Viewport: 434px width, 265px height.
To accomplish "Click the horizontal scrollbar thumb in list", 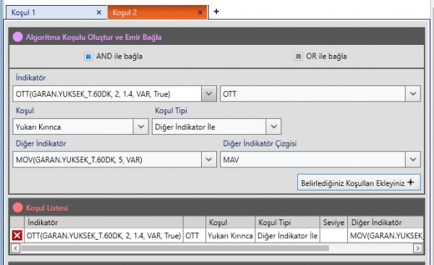I will pyautogui.click(x=175, y=248).
